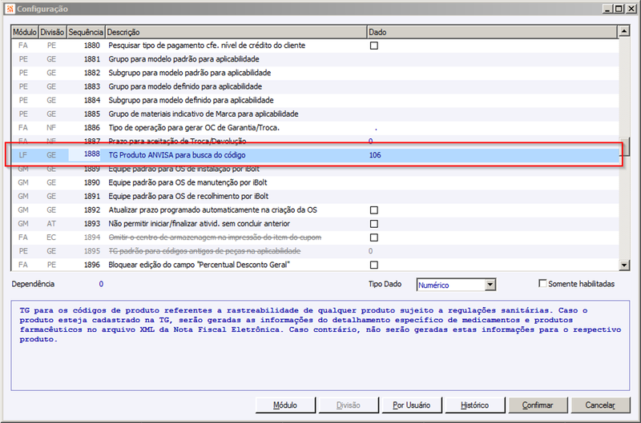Click sequence number 1896

(92, 265)
